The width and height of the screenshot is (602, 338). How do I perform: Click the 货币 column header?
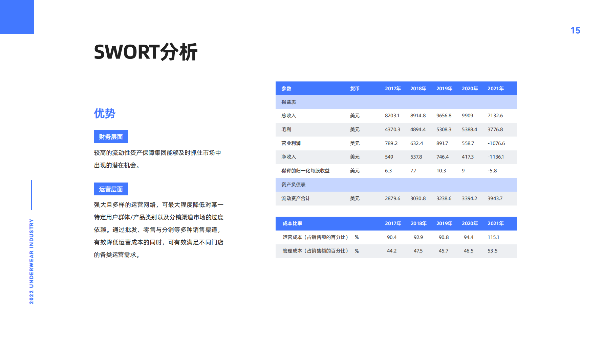(354, 89)
